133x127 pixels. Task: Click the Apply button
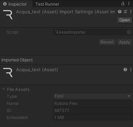125,42
